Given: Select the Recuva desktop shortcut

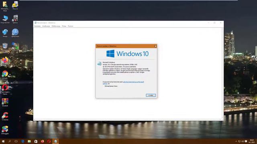Looking at the screenshot, I should [15, 5].
